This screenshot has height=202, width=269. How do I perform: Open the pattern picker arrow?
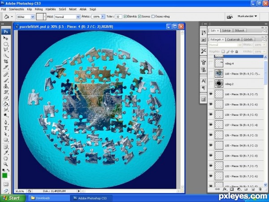point(44,17)
